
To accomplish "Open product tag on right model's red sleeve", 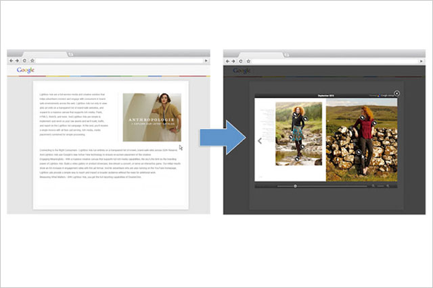I will pos(374,123).
